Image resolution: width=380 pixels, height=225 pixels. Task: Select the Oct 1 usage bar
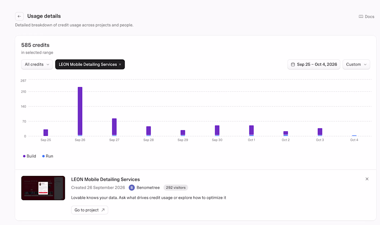[251, 131]
